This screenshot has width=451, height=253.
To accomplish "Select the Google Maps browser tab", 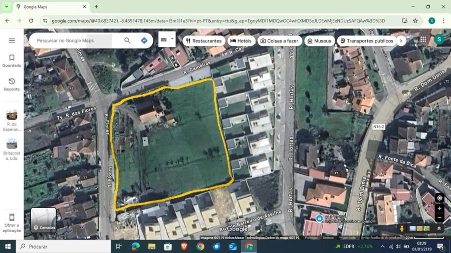I will [51, 6].
